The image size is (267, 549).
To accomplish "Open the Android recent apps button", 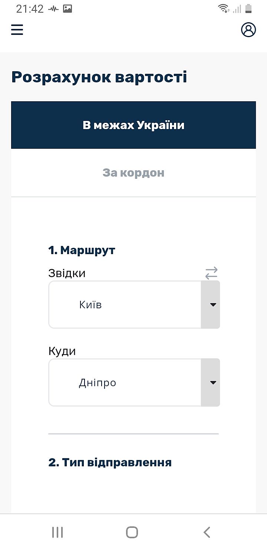I will pyautogui.click(x=57, y=532).
